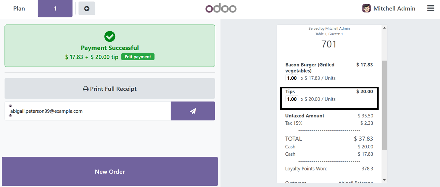
Task: Send receipt with paper plane icon
Action: point(193,111)
